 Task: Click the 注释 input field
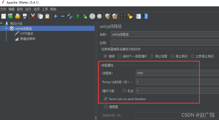click(165, 43)
